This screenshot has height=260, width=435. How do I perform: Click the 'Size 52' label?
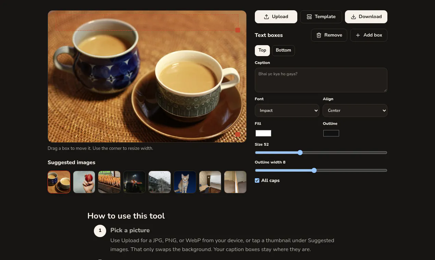[x=262, y=144]
